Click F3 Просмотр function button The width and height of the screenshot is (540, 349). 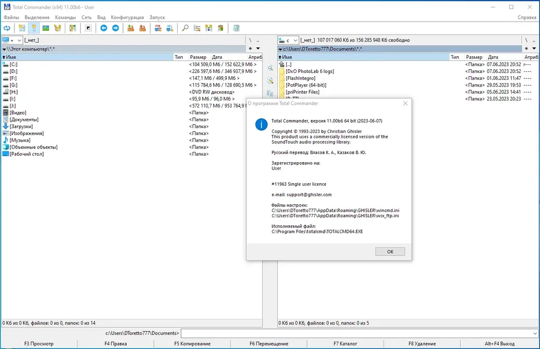click(39, 344)
